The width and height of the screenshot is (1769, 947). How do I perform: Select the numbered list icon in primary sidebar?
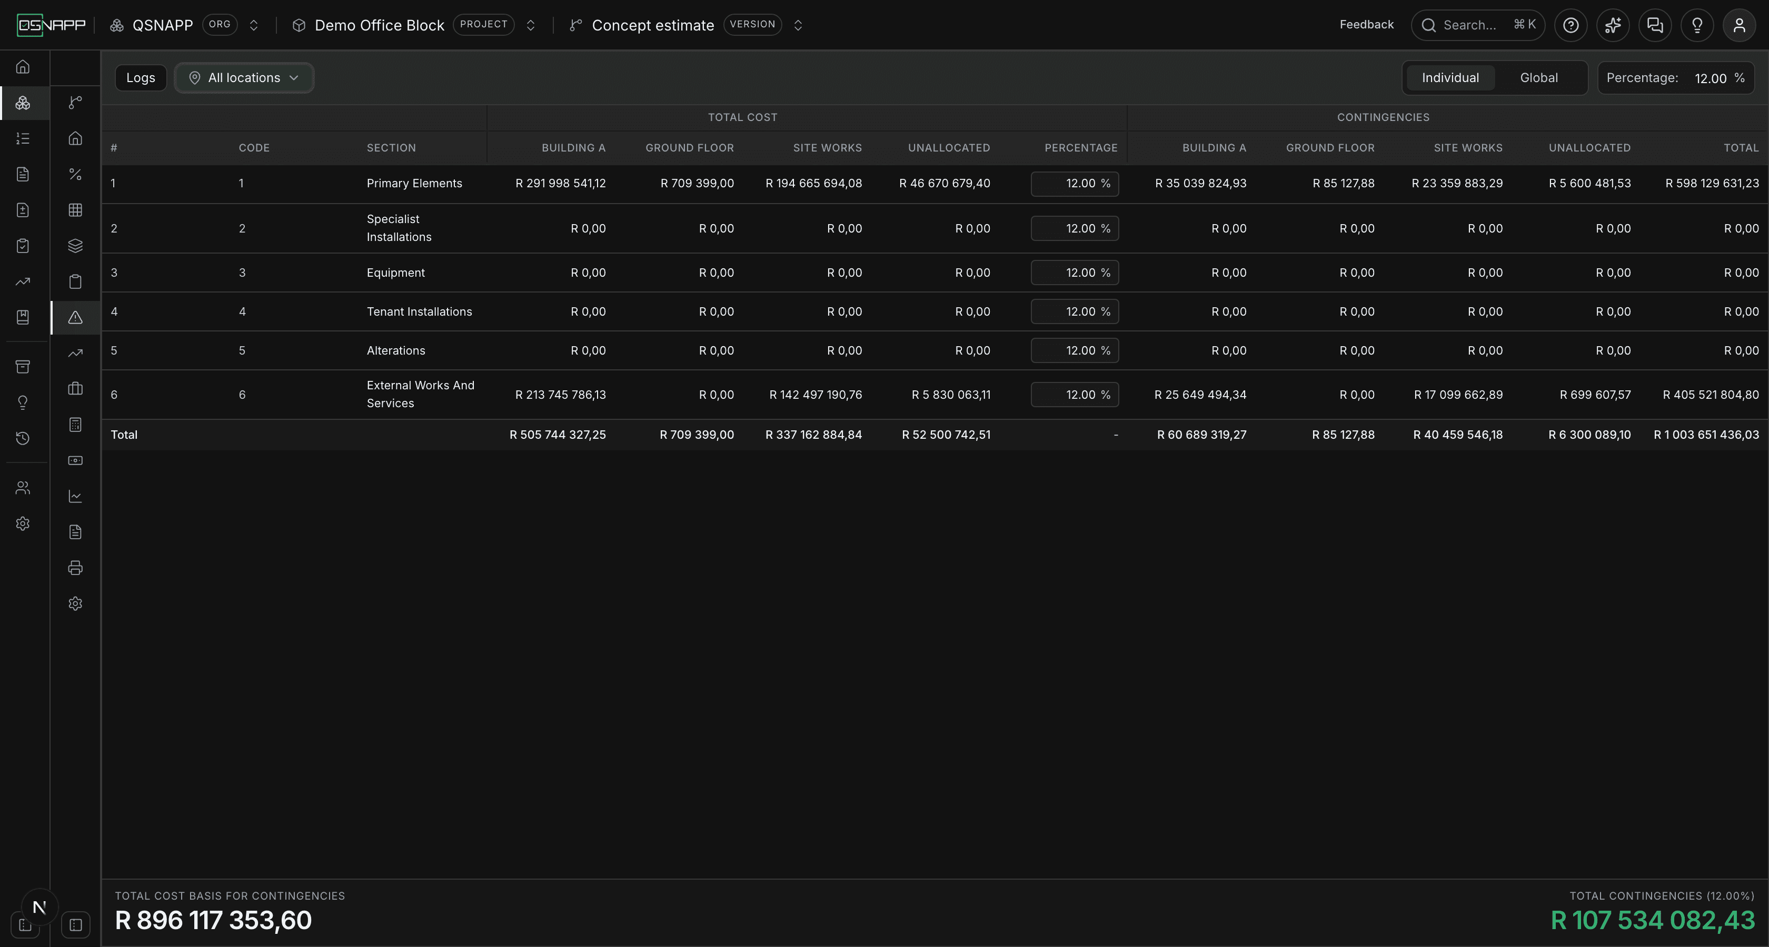tap(23, 138)
